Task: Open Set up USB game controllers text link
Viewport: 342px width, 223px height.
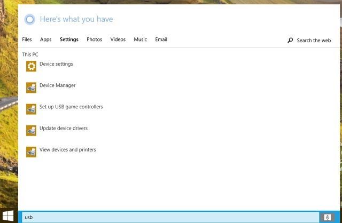Action: [x=71, y=107]
